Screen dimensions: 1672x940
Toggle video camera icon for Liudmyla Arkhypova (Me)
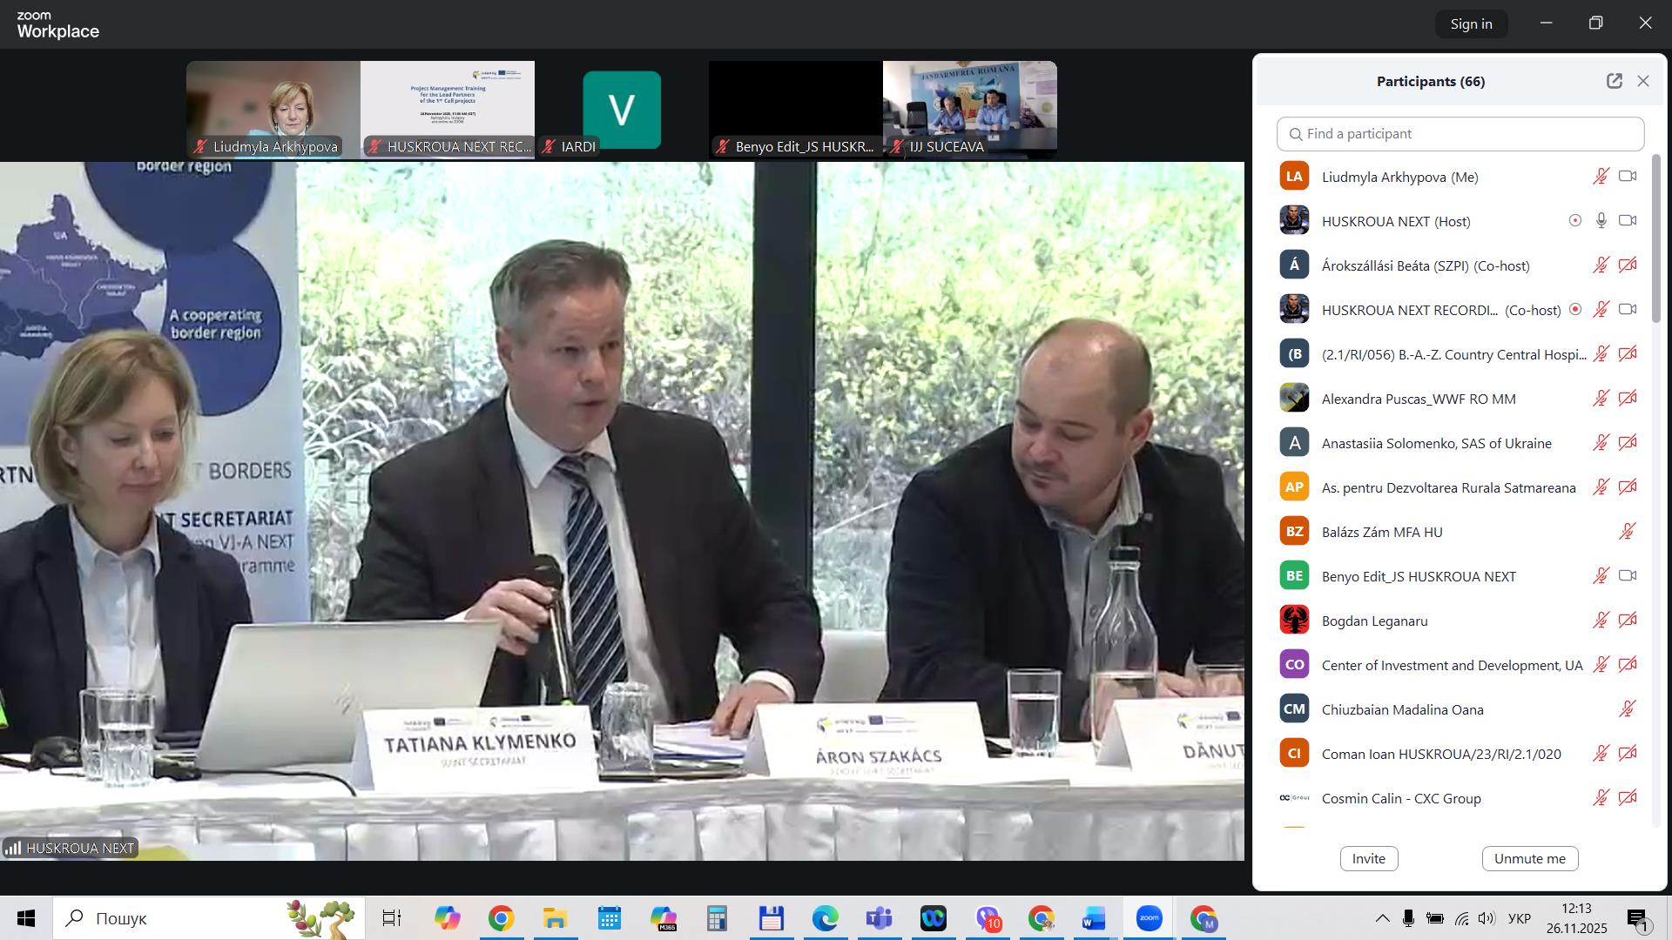(1628, 177)
